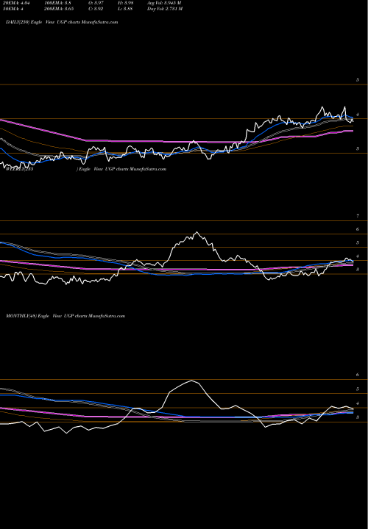Click the 5 price label on daily chart

[x=358, y=80]
